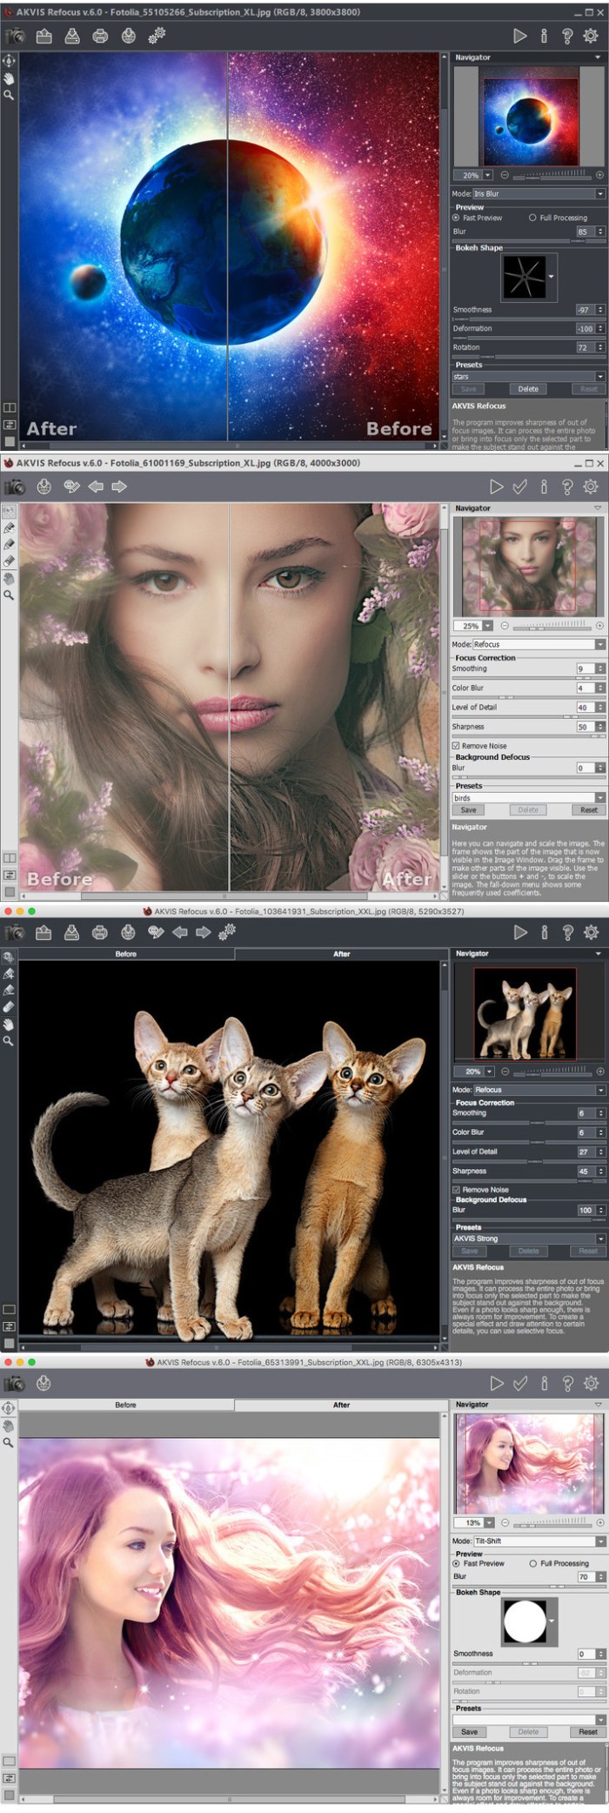This screenshot has width=609, height=1813.
Task: Click the redo right-arrow icon in the brunette portrait window
Action: click(x=119, y=487)
